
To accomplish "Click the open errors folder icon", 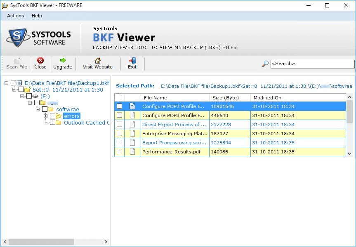I will pos(59,116).
